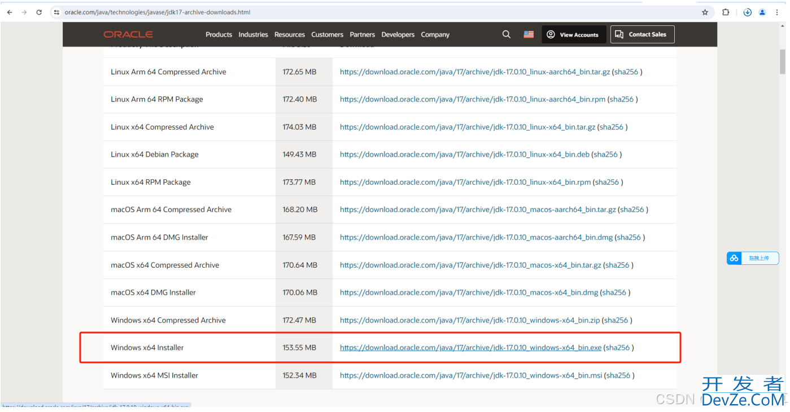The width and height of the screenshot is (790, 412).
Task: Open sha256 for Linux x64 Debian Package
Action: (x=606, y=154)
